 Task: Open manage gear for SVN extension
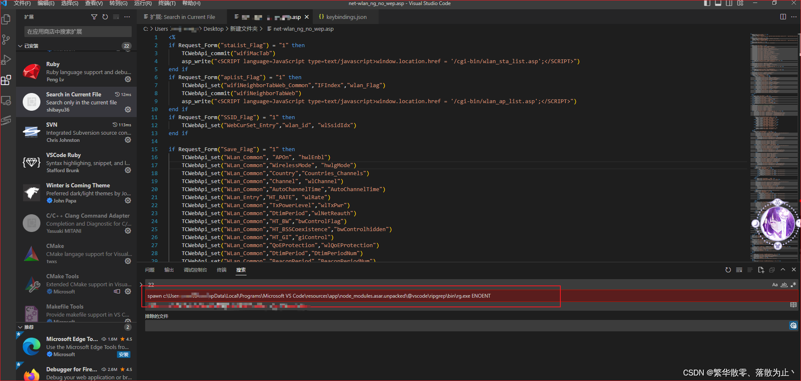[x=128, y=140]
